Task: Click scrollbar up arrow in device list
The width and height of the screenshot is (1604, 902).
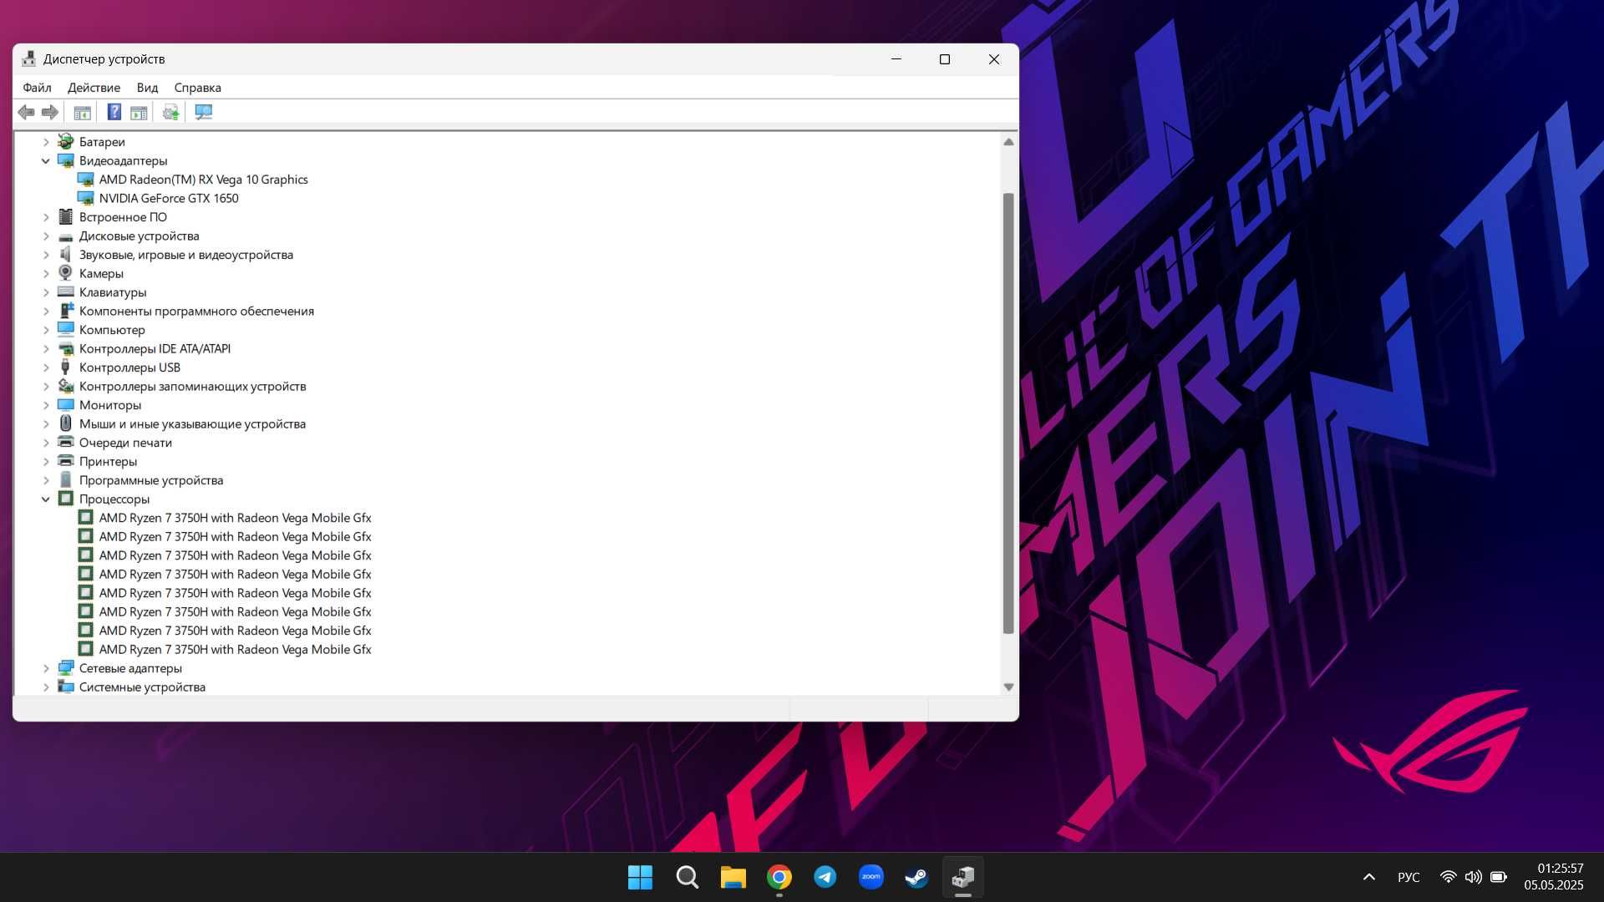Action: click(x=1008, y=142)
